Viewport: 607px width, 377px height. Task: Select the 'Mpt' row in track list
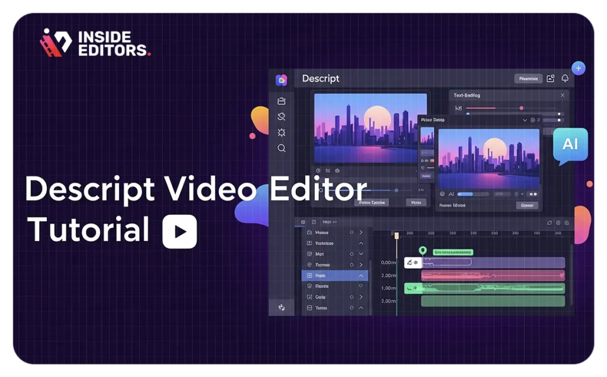point(334,254)
